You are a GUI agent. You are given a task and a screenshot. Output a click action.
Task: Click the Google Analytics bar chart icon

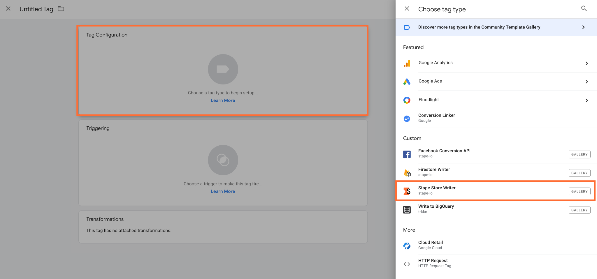click(x=407, y=63)
